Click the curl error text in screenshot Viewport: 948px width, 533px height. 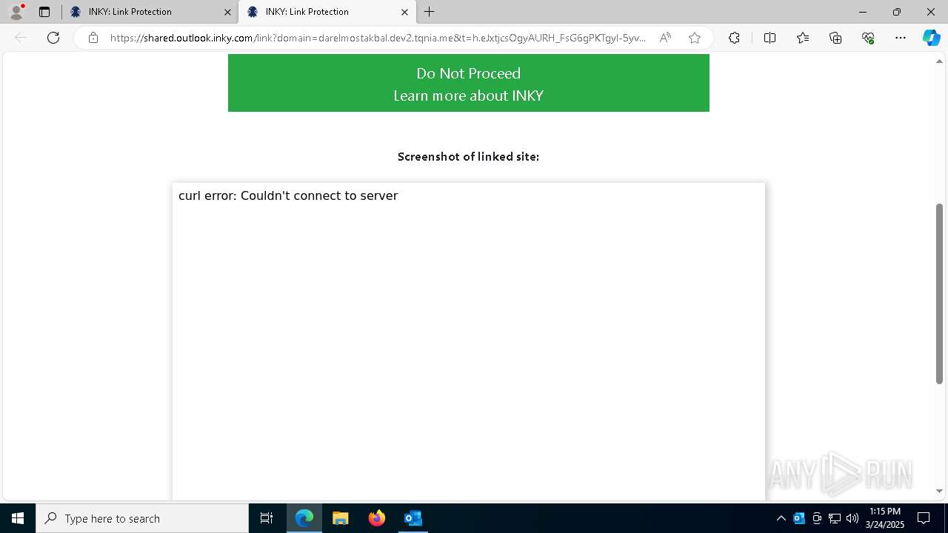(x=288, y=195)
